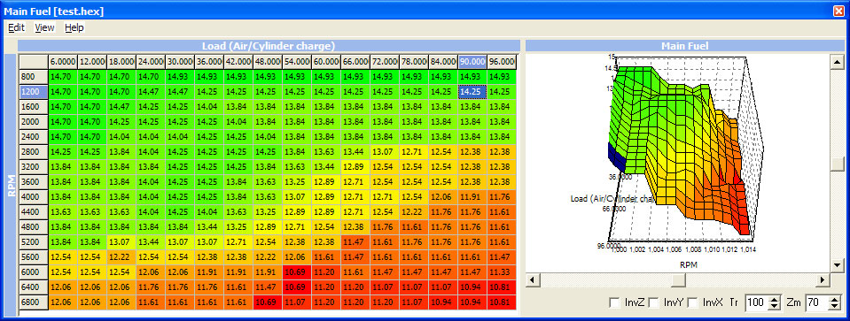Select the 2800 RPM row header
The width and height of the screenshot is (850, 321).
(34, 152)
